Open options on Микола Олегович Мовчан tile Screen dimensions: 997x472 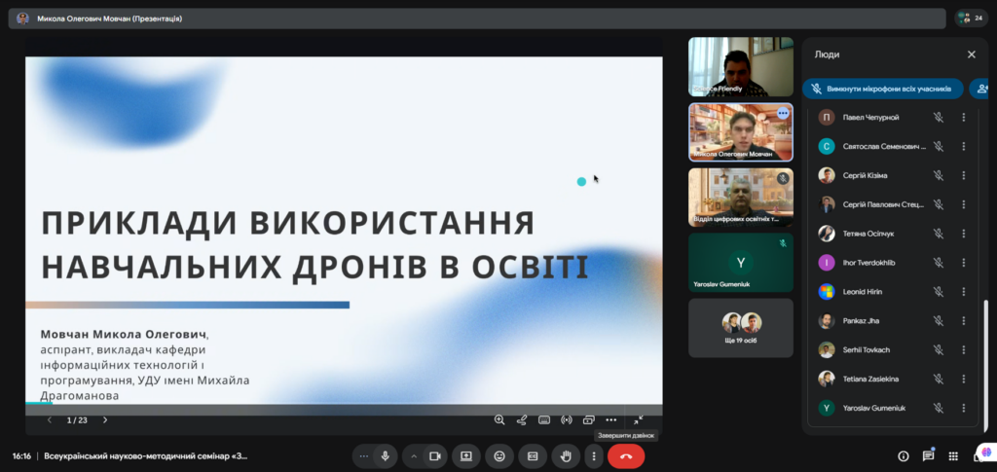782,114
